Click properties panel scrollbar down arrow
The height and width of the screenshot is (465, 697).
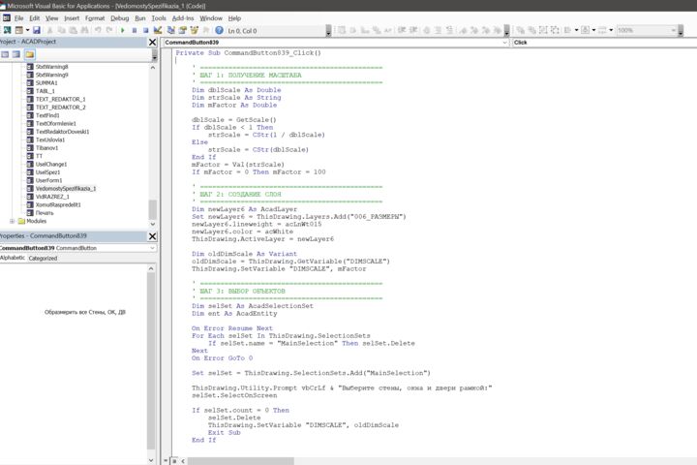tap(151, 460)
